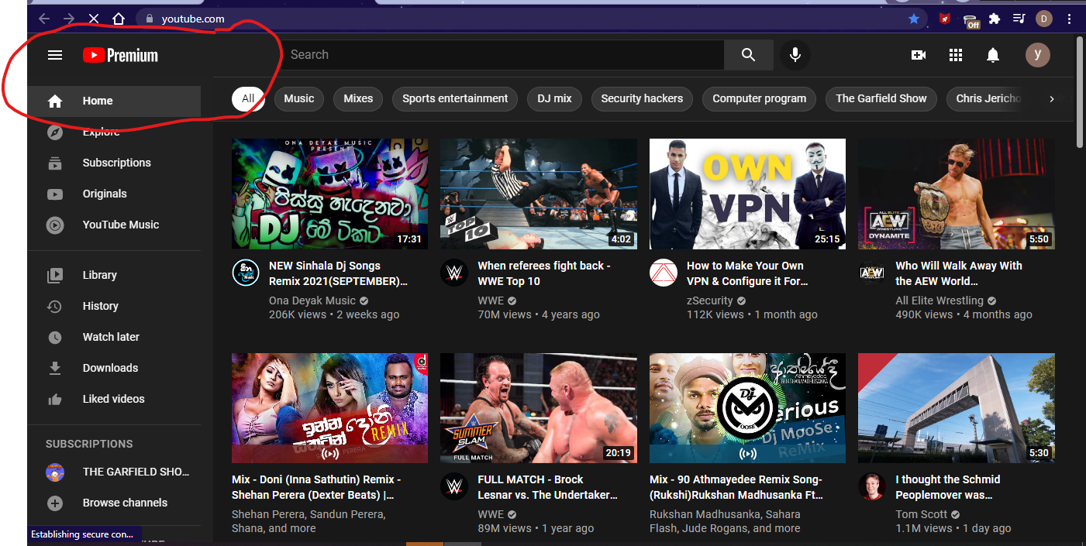The image size is (1086, 546).
Task: Open How to Make Your Own VPN thumbnail
Action: (x=747, y=194)
